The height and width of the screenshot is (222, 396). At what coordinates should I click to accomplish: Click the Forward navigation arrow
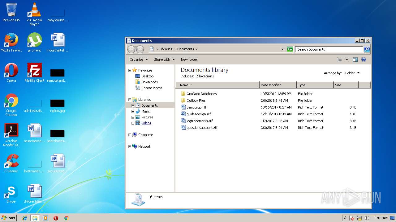pyautogui.click(x=140, y=49)
